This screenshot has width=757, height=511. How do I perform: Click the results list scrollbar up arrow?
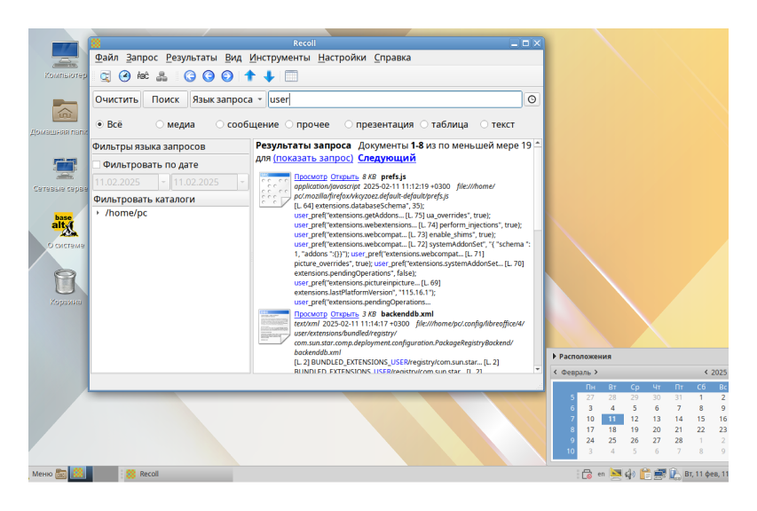(x=538, y=144)
